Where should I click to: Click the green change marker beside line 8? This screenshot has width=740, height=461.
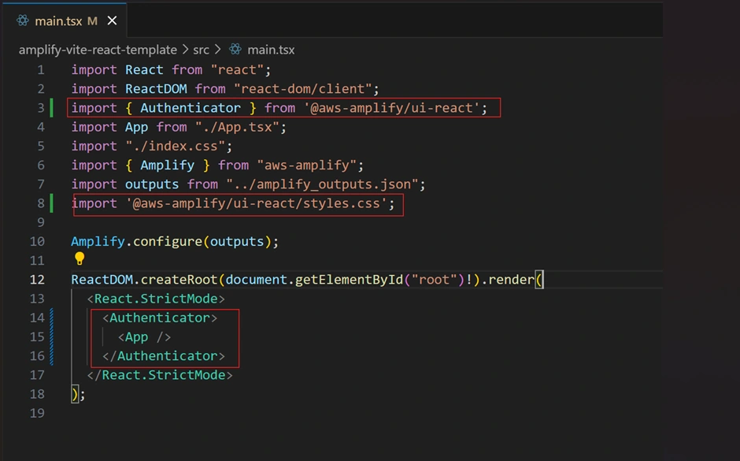52,204
